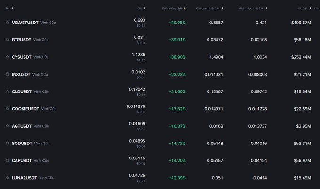Sort by the Giá column header
Screen dimensions: 320x189
(141, 8)
